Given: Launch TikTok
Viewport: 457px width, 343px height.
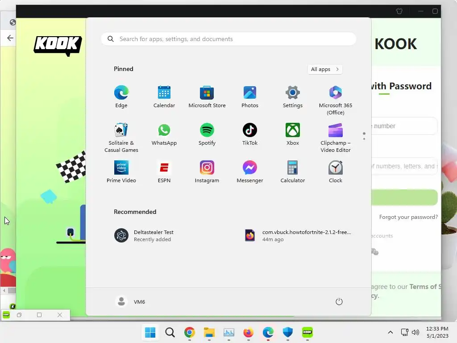Looking at the screenshot, I should click(250, 134).
